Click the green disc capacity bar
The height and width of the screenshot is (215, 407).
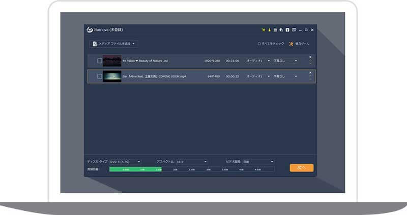pos(135,169)
